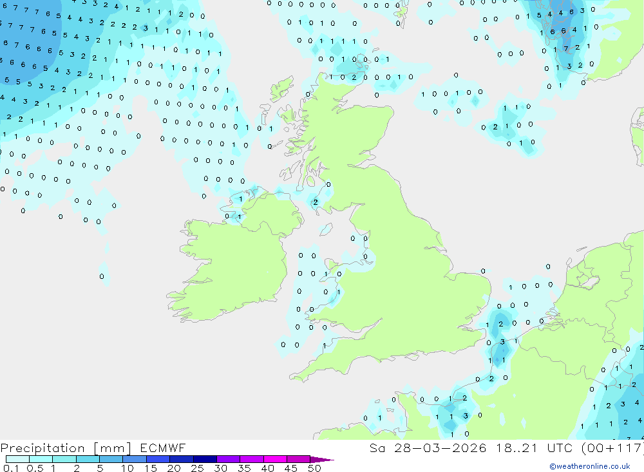The height and width of the screenshot is (472, 644).
Task: Select the 5–10 mm legend color swatch
Action: pos(111,459)
